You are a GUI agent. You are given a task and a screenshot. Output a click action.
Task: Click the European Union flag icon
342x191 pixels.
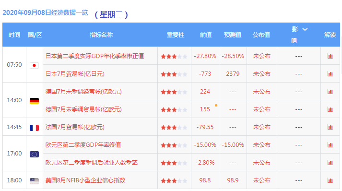click(x=34, y=154)
